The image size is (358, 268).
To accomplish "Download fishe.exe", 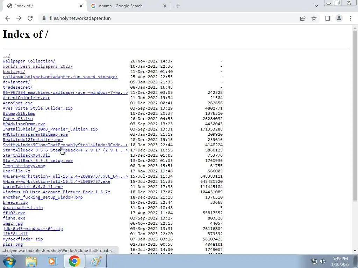I will (x=14, y=218).
